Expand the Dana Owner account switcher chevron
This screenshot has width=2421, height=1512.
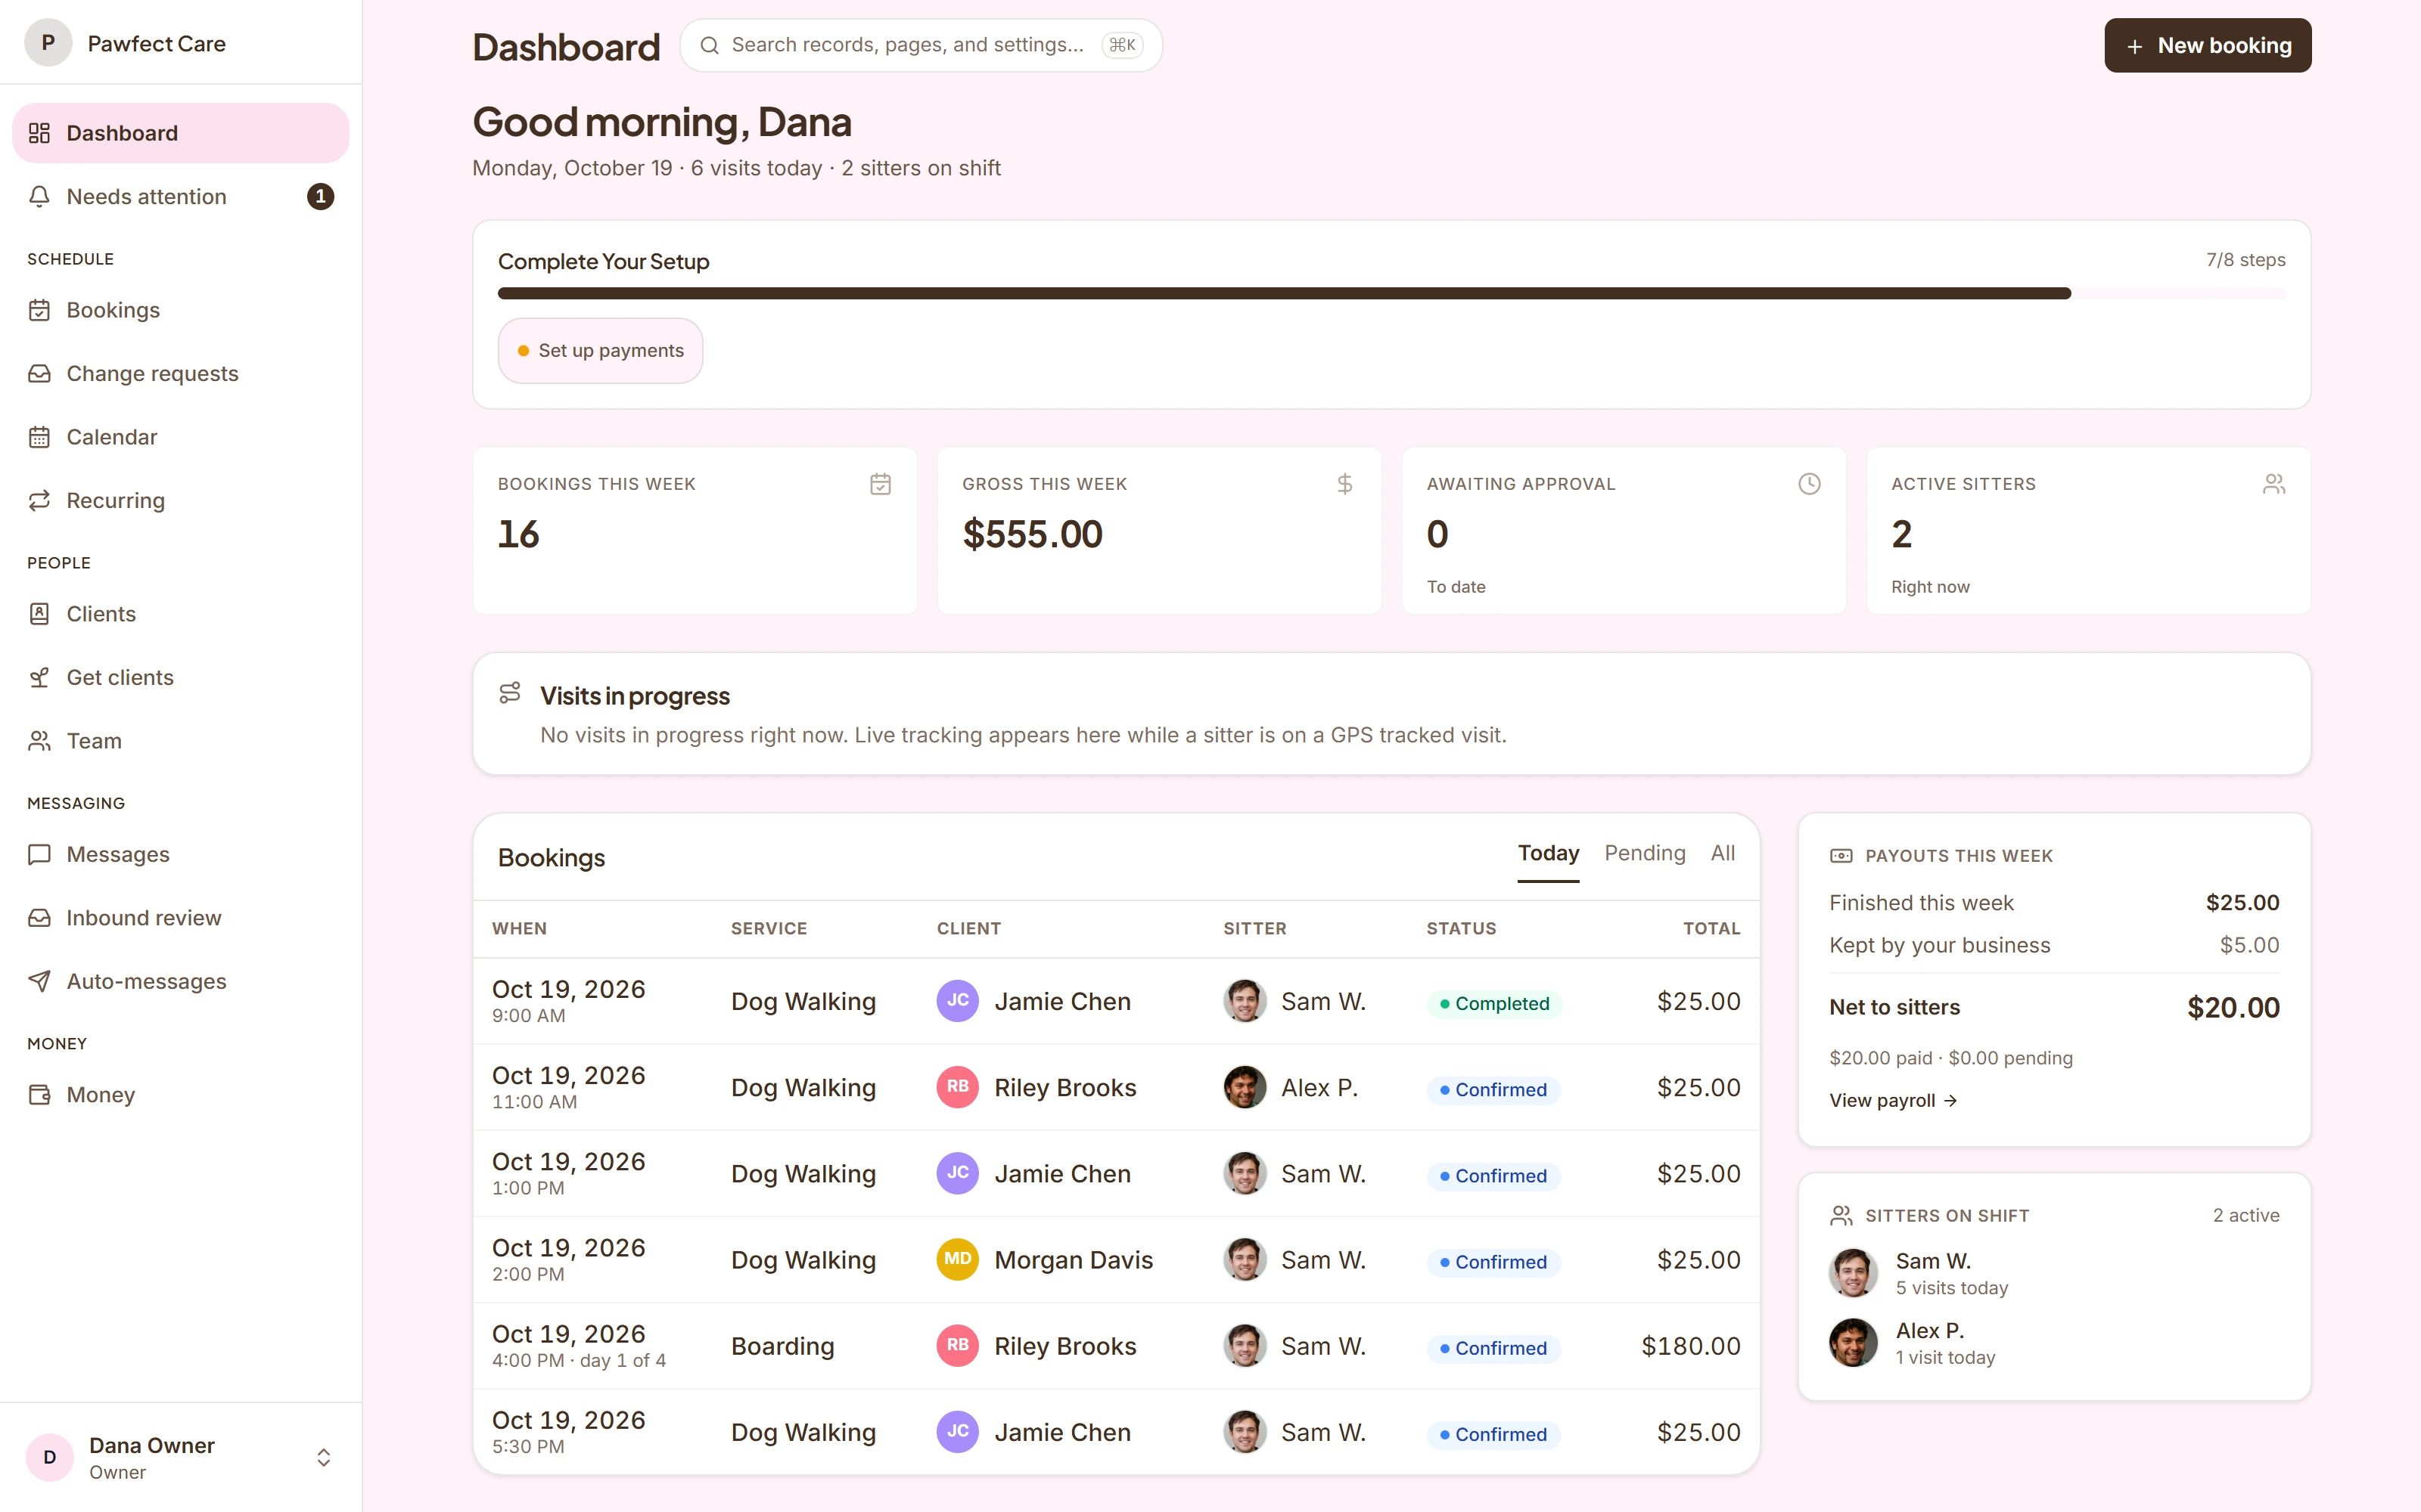tap(323, 1458)
